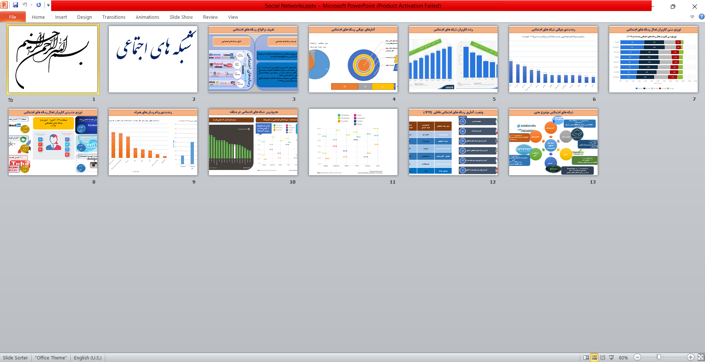Switch to Normal view icon

point(586,358)
